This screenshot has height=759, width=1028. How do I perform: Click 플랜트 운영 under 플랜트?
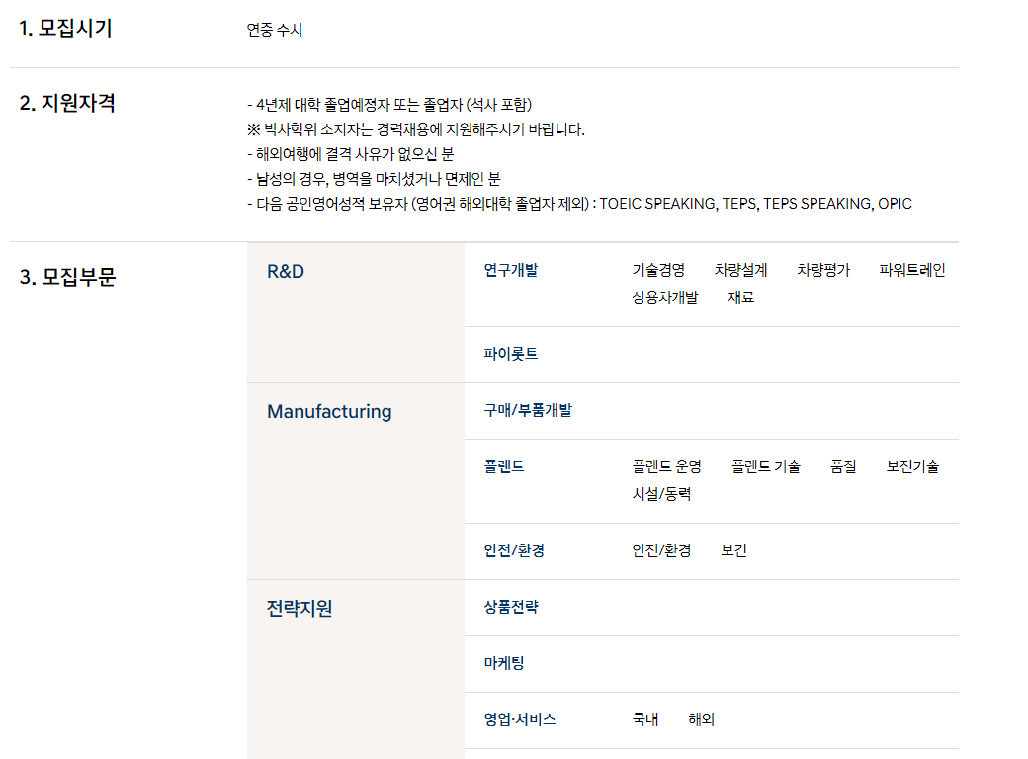tap(666, 466)
